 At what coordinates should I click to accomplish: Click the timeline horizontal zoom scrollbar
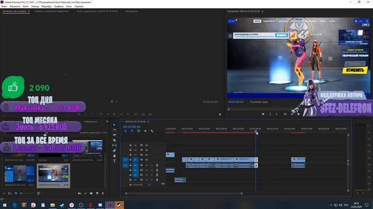point(184,193)
